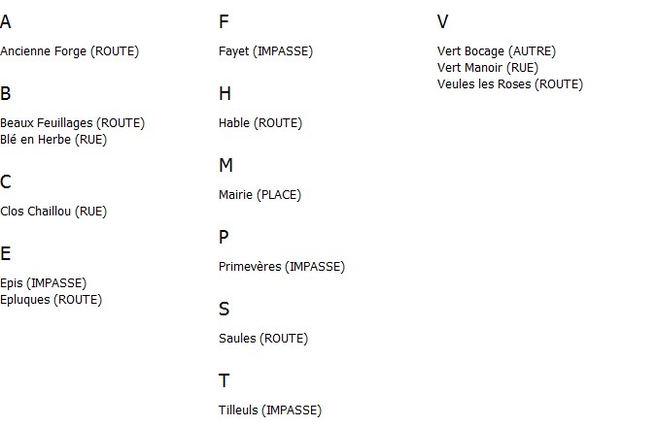Screen dimensions: 656x426
Task: Open Clos Chaillou (RUE)
Action: pos(53,212)
